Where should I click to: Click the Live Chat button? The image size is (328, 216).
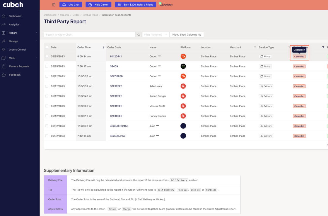[x=71, y=5]
